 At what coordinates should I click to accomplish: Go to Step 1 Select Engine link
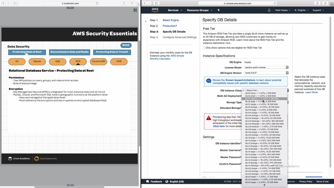171,20
